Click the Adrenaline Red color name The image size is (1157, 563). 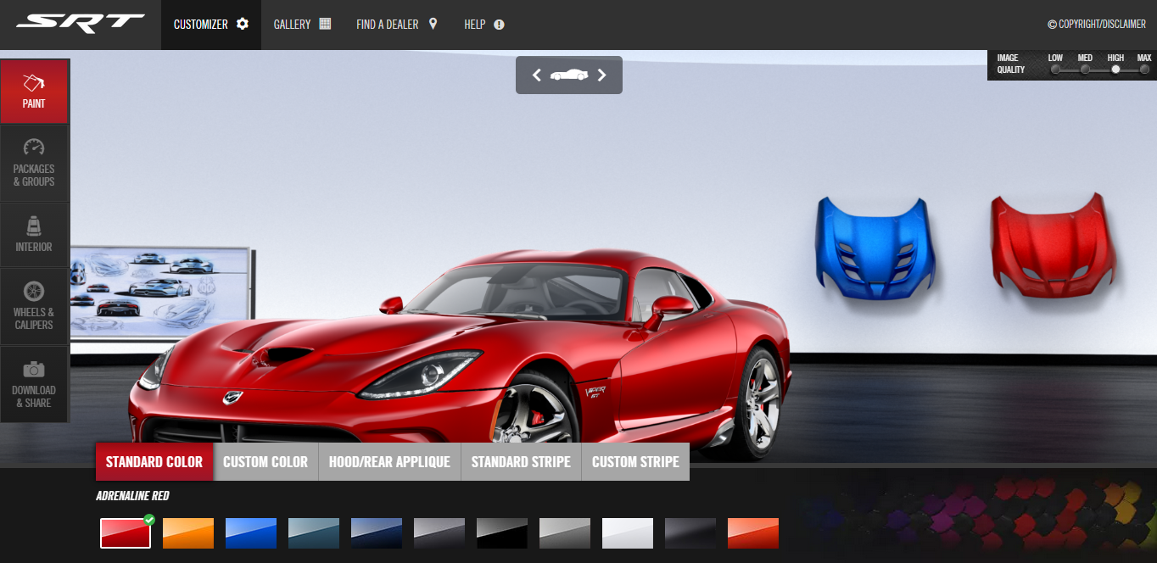click(x=132, y=496)
